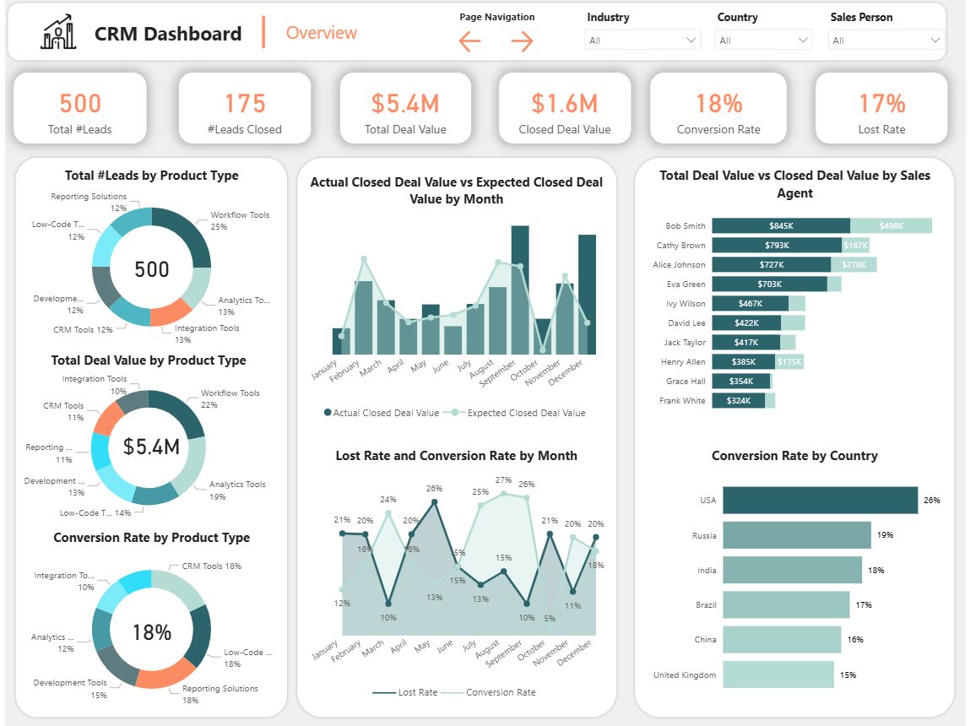Image resolution: width=976 pixels, height=726 pixels.
Task: Click the right page navigation arrow
Action: (523, 40)
